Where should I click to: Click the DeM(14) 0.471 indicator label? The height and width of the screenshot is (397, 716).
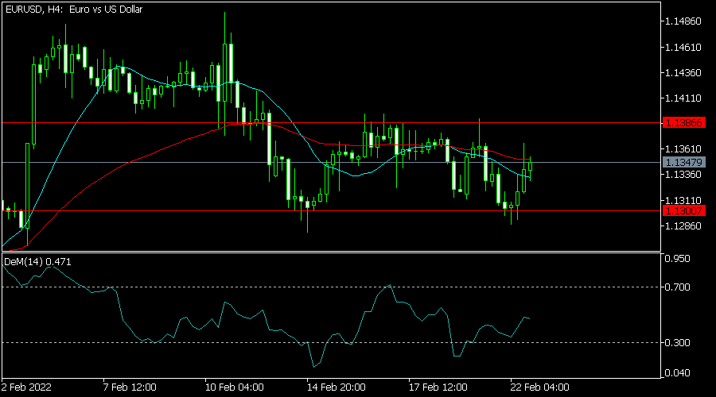[37, 262]
